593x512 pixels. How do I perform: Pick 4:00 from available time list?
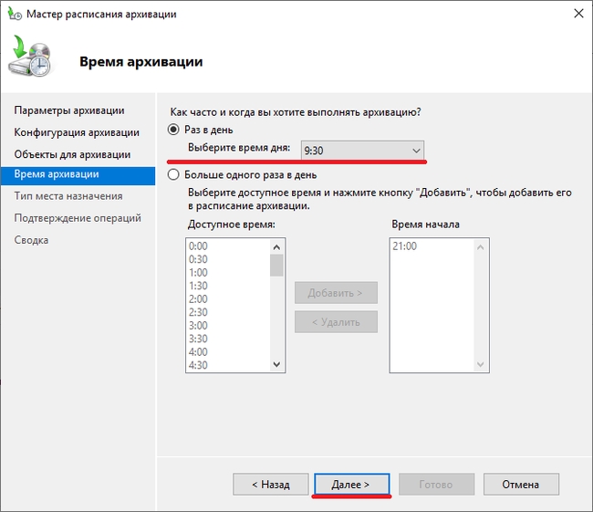(198, 352)
